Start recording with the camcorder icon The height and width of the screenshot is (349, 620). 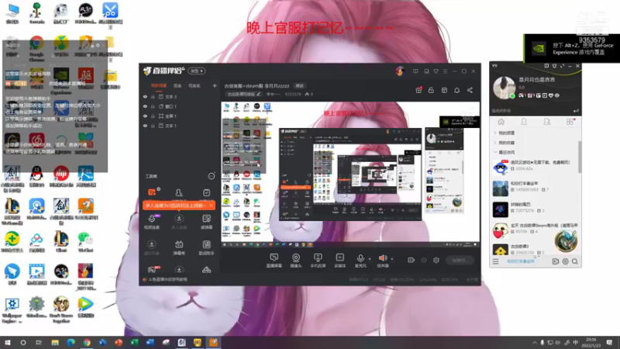[412, 261]
